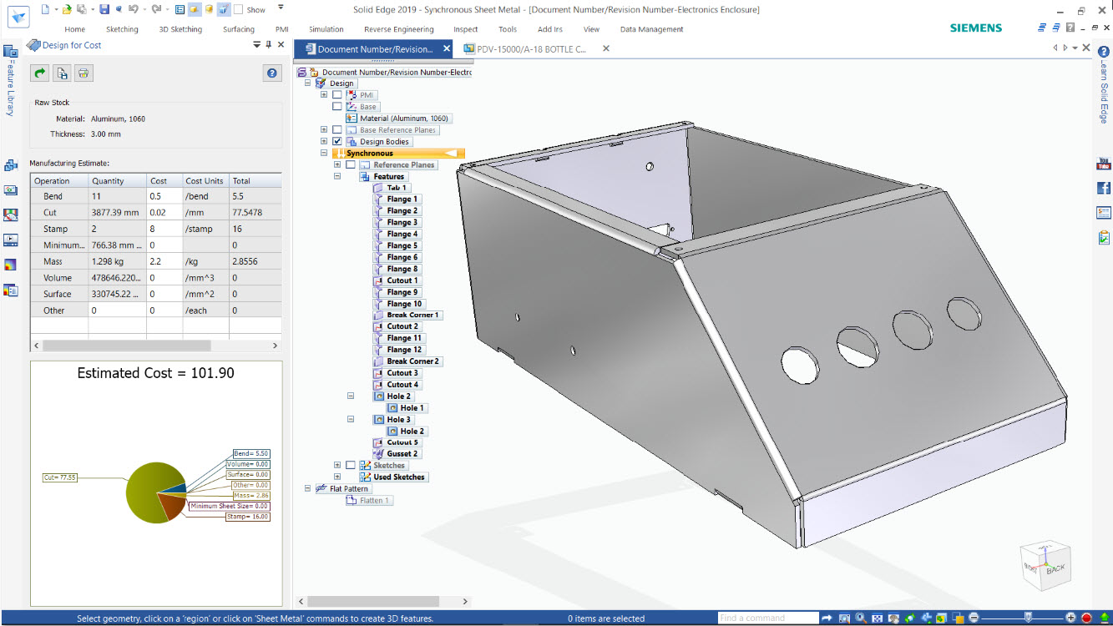
Task: Click the red record button in status bar
Action: pos(1087,618)
